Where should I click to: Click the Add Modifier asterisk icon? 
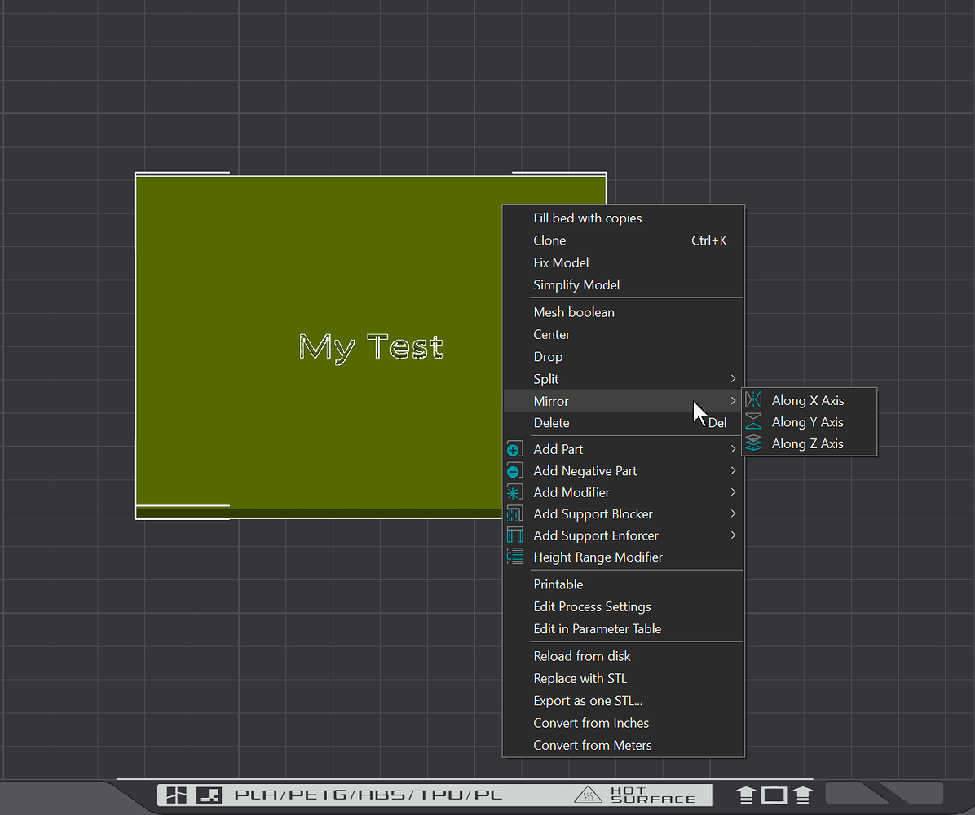click(x=514, y=492)
